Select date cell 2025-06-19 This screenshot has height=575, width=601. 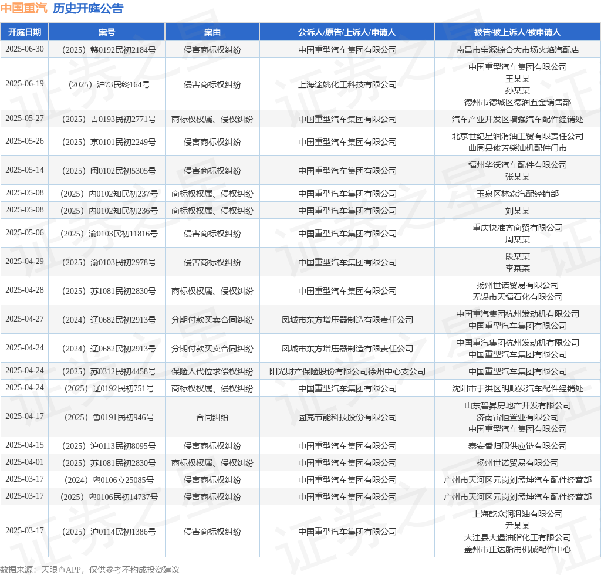click(x=25, y=83)
